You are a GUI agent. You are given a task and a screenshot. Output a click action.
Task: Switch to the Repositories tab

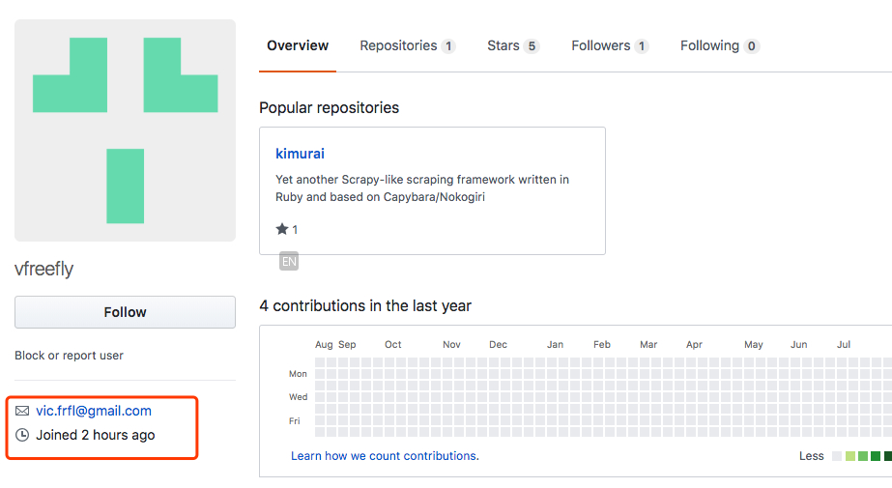click(407, 45)
